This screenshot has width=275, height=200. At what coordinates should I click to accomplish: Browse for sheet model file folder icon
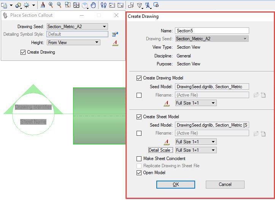click(256, 134)
